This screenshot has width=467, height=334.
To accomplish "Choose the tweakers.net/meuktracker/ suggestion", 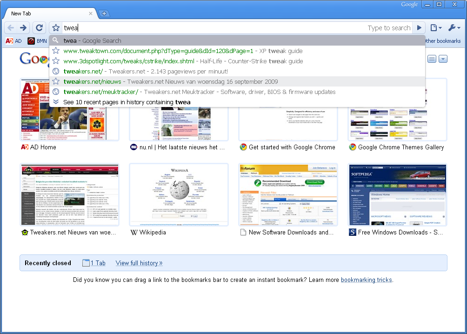I will pos(237,92).
